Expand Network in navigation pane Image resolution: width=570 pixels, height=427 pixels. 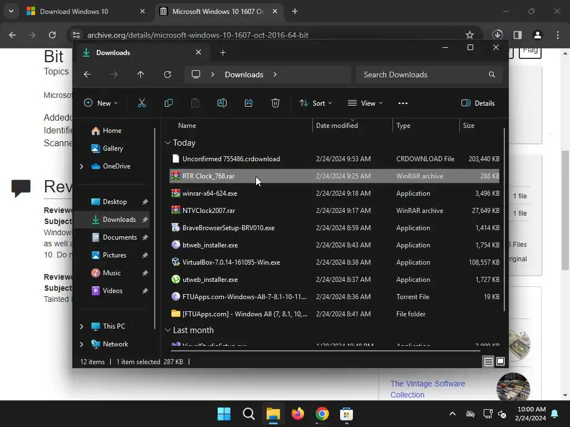pyautogui.click(x=81, y=344)
